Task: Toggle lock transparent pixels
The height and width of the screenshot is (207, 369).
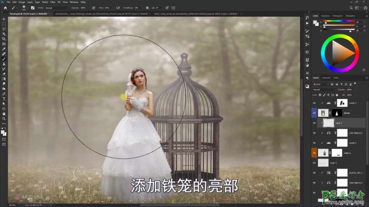Action: [320, 95]
